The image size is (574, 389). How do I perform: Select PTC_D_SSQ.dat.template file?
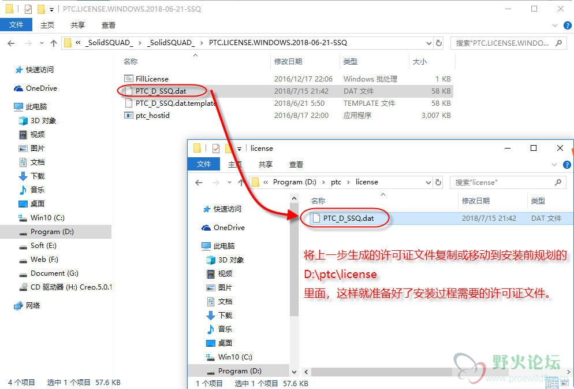pyautogui.click(x=170, y=103)
